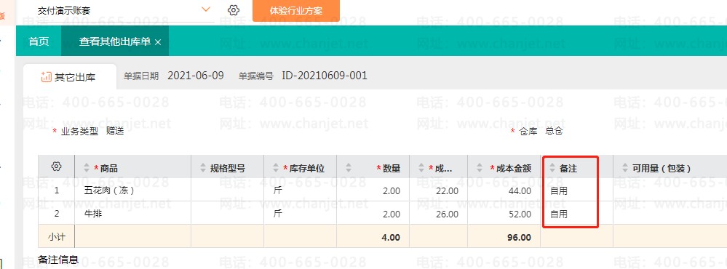Click cost price 22.00 cell
Image resolution: width=727 pixels, height=269 pixels.
click(447, 190)
